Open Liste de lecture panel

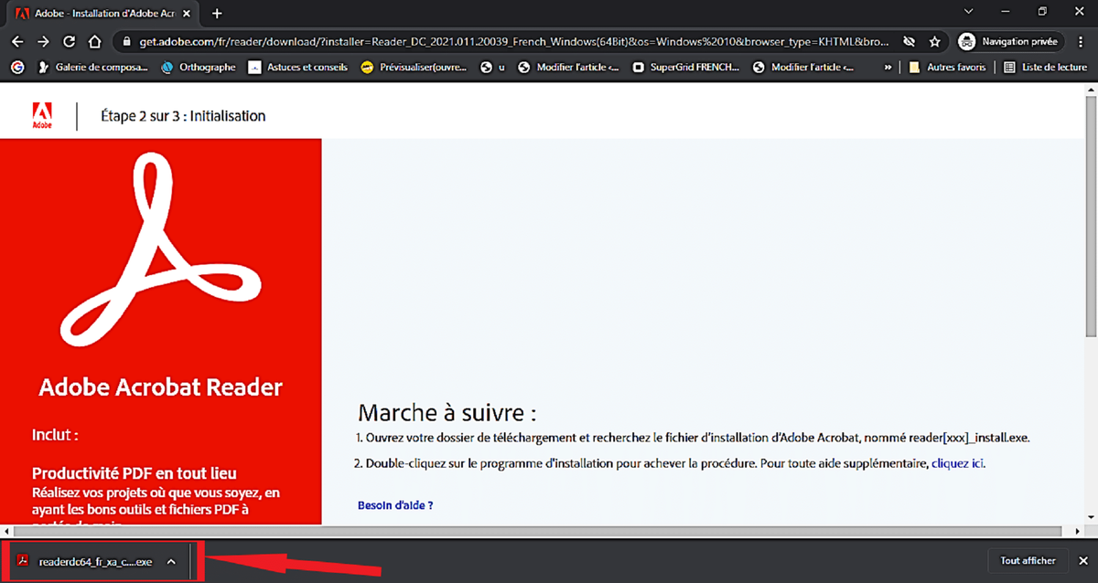[x=1046, y=67]
